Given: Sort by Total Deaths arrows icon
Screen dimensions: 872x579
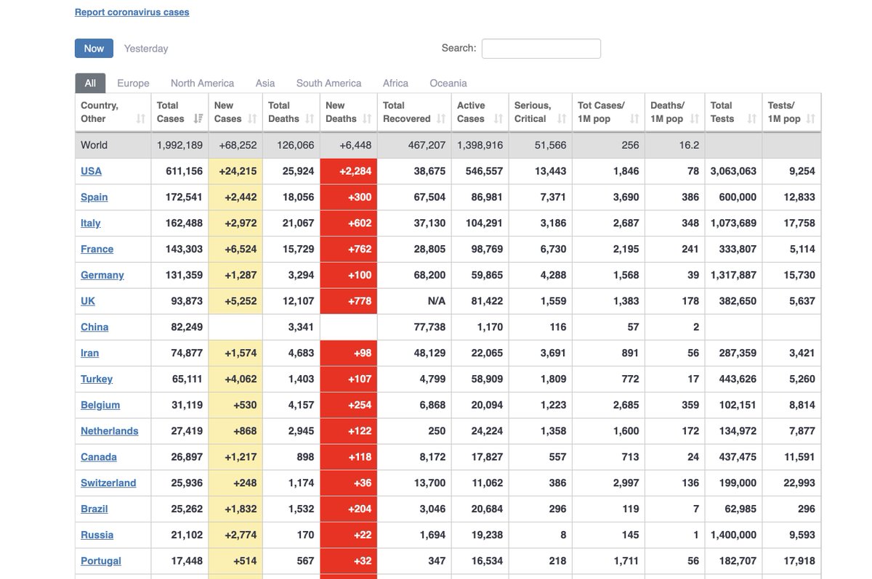Looking at the screenshot, I should [310, 119].
